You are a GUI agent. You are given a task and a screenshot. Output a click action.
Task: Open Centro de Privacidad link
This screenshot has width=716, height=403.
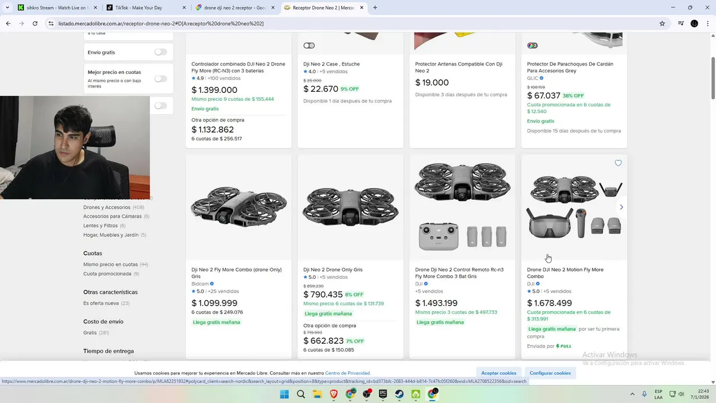(x=347, y=373)
